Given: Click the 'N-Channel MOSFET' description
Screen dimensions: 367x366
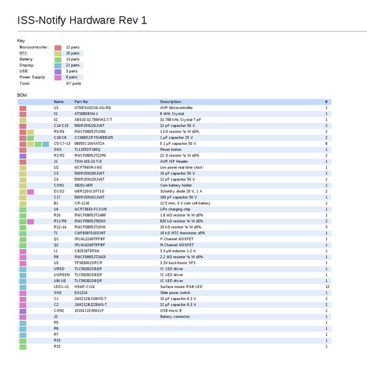Looking at the screenshot, I should (177, 245).
